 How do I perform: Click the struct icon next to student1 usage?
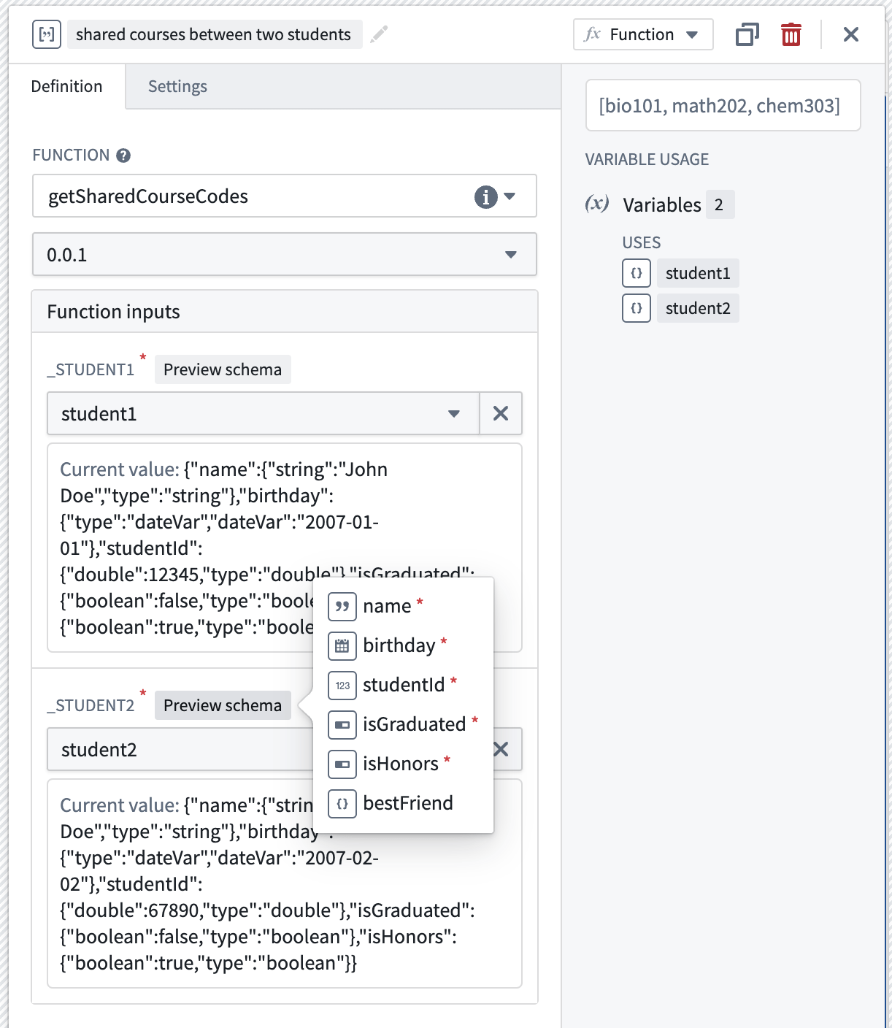(x=637, y=273)
